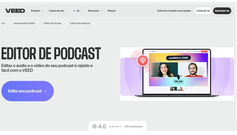Click the VEED logo in the header
The image size is (237, 135).
click(x=15, y=11)
